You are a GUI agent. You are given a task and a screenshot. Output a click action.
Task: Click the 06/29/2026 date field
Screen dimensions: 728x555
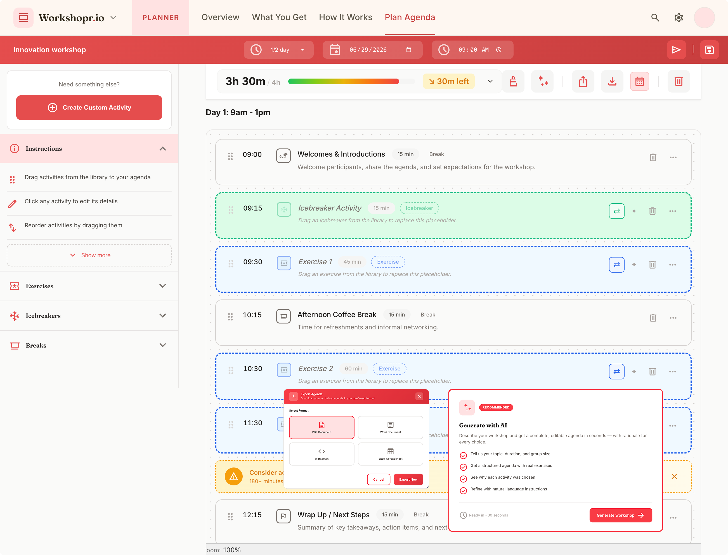(373, 50)
